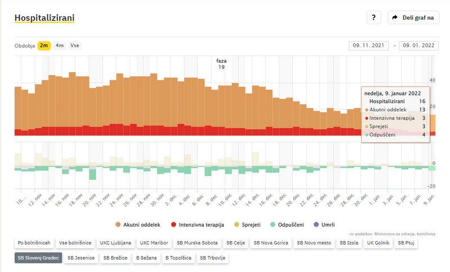Choose UKC Ljubljana hospital

coord(115,243)
